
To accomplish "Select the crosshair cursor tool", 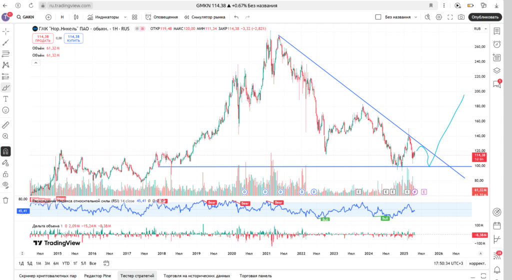I will click(5, 31).
